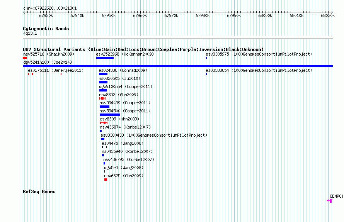Click the esv3380433 blue bar
This screenshot has height=222, width=344.
tap(103, 139)
